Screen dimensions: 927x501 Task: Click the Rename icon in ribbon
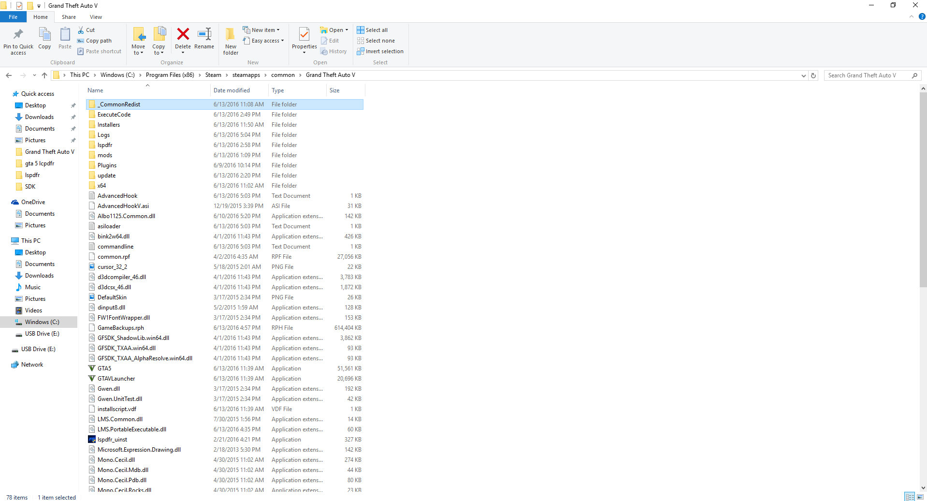(204, 34)
